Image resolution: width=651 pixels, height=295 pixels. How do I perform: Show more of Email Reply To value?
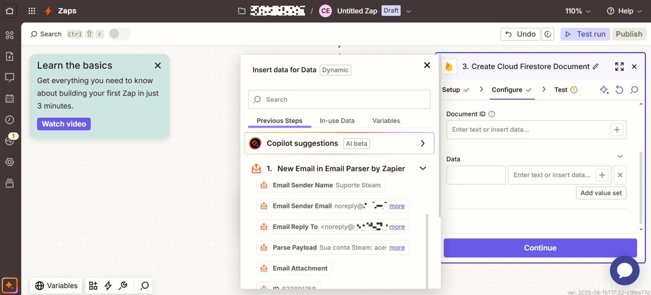click(397, 227)
